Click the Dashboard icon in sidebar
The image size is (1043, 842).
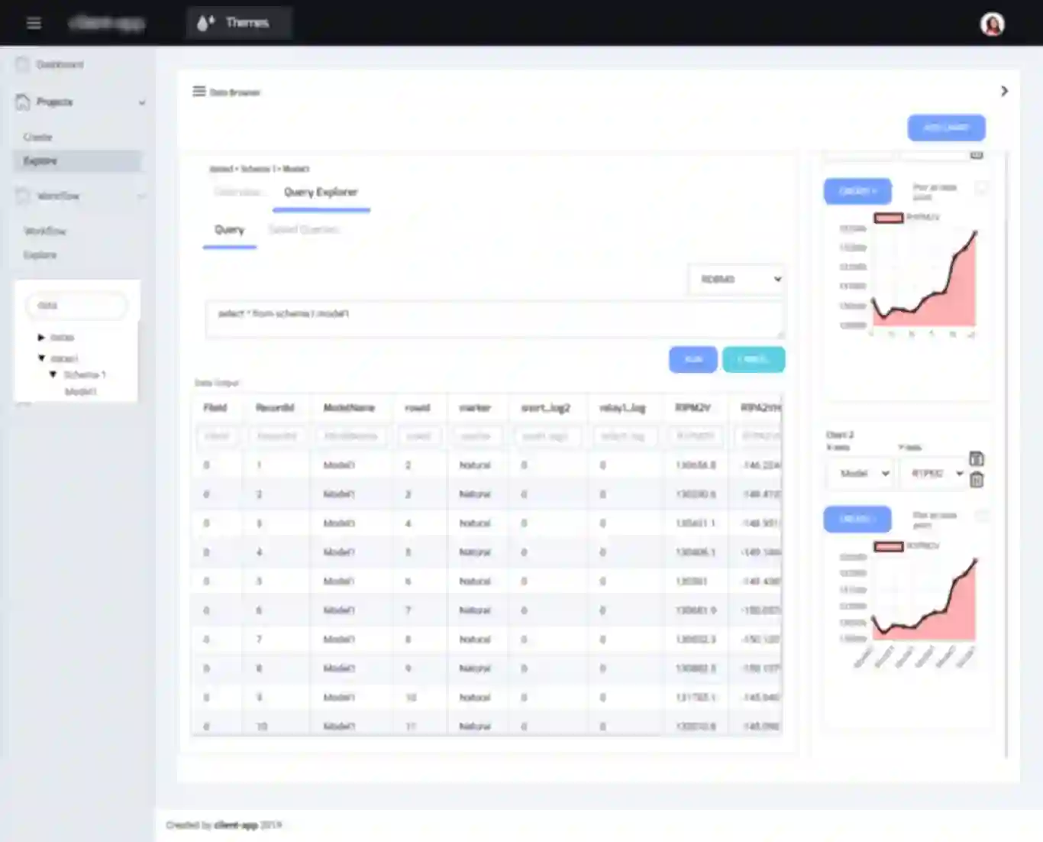coord(23,65)
